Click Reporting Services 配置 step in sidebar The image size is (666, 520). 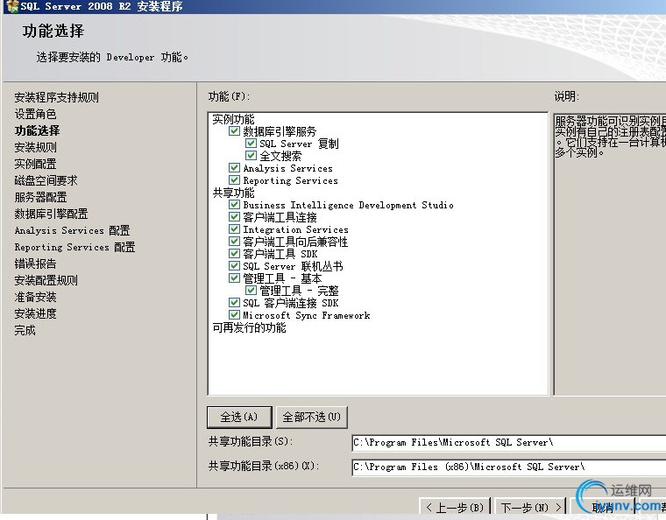click(74, 247)
